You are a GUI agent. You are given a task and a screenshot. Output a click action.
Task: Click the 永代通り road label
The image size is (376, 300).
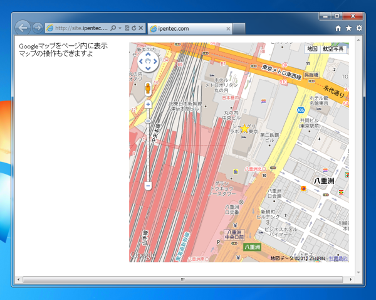click(x=334, y=91)
